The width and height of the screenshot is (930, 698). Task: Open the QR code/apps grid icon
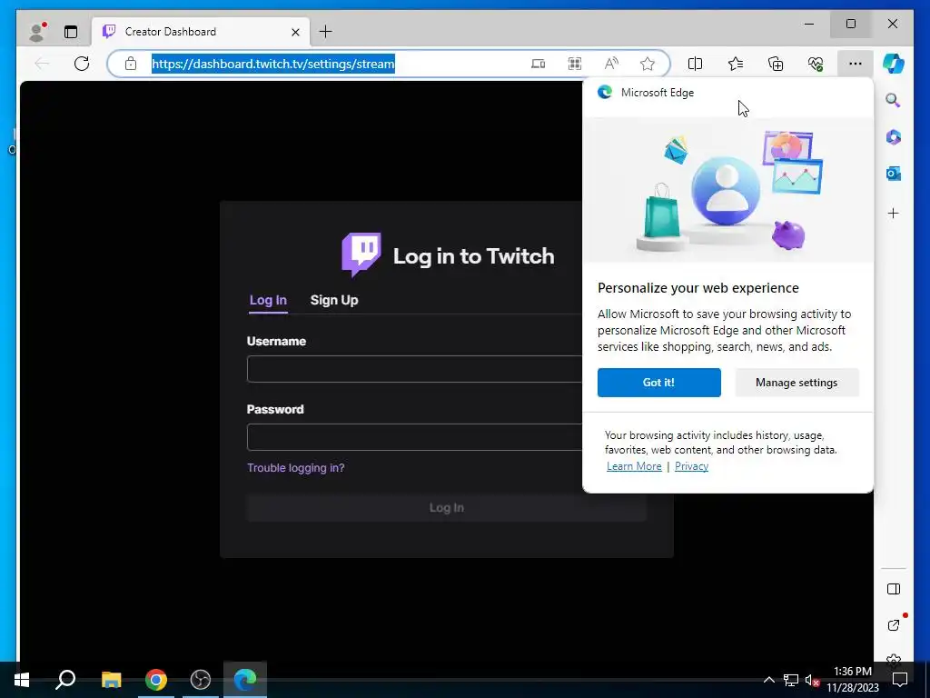[575, 64]
